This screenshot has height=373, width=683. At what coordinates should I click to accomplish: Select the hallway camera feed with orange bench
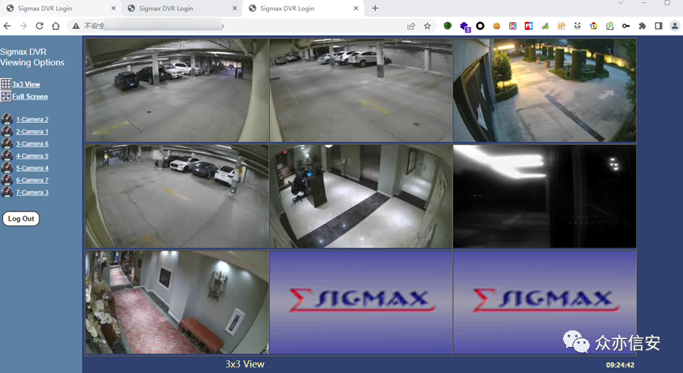coord(177,302)
